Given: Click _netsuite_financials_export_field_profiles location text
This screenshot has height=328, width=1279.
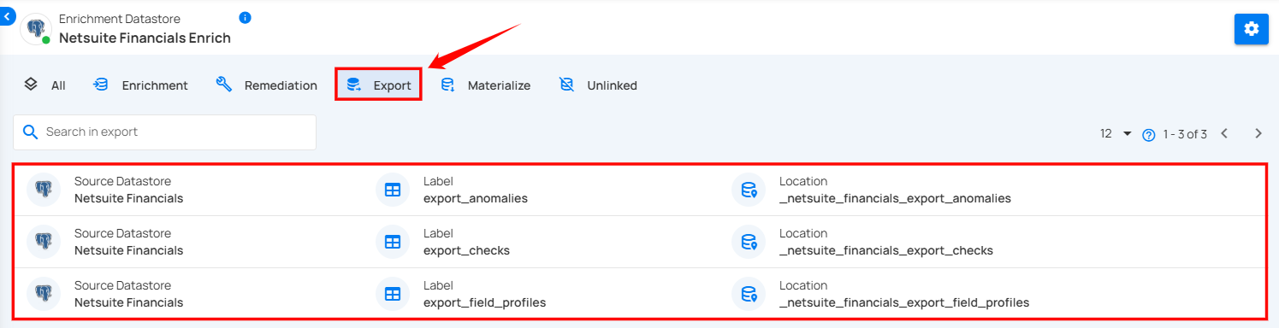Looking at the screenshot, I should pos(904,302).
